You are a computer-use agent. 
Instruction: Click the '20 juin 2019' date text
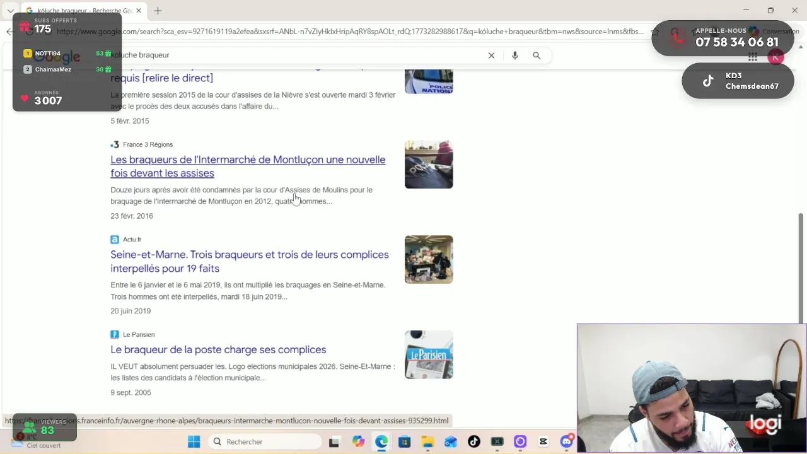(x=131, y=311)
